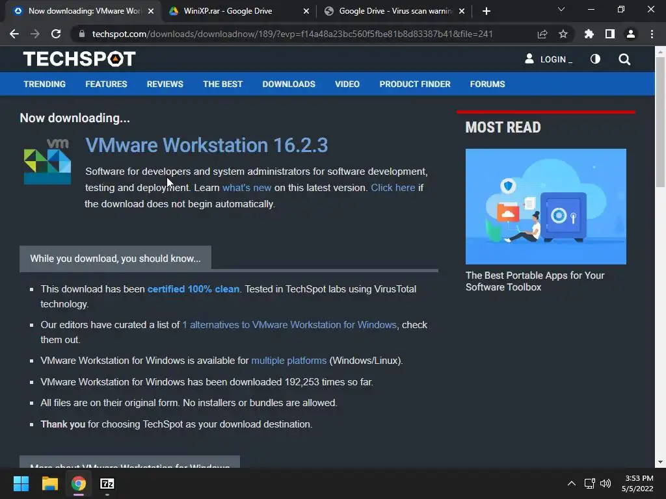
Task: Open The Best Portable Apps article title
Action: tap(535, 281)
